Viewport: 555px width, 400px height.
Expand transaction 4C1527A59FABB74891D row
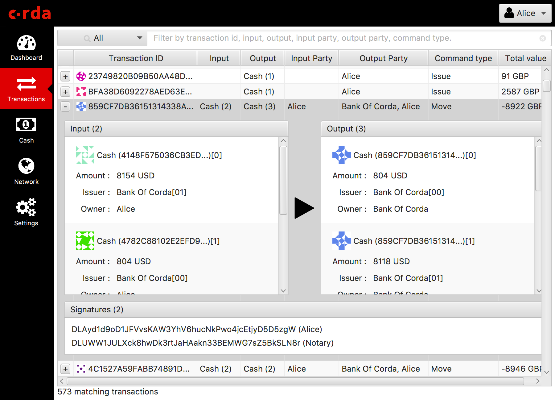click(x=65, y=369)
